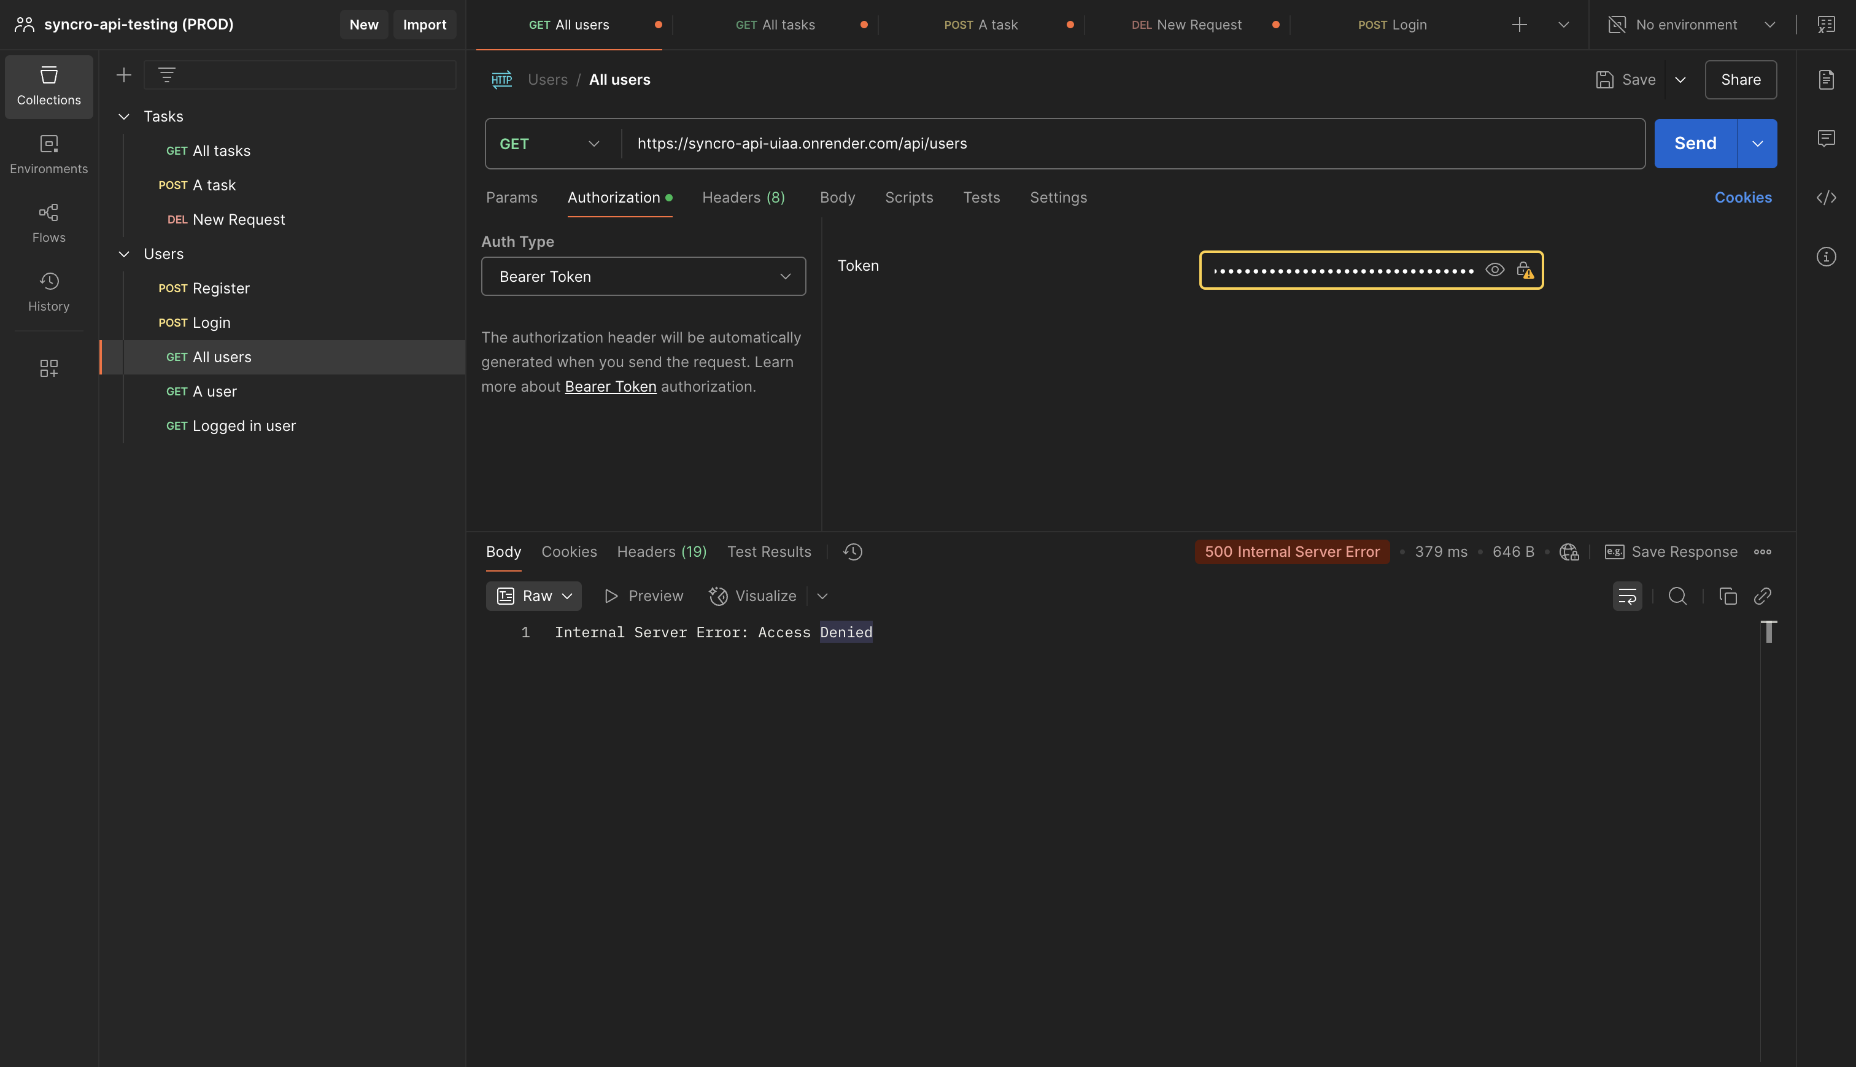
Task: Switch to the Settings tab
Action: coord(1058,197)
